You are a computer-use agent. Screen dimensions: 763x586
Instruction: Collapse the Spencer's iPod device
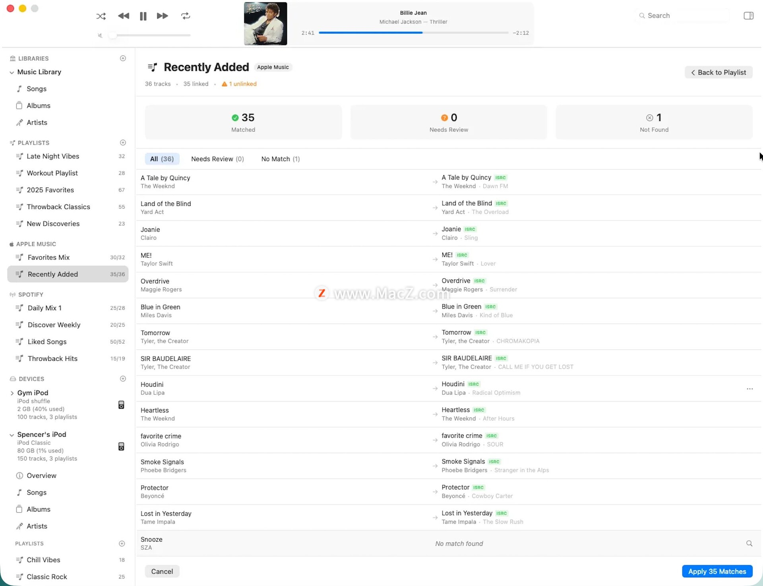click(x=12, y=435)
